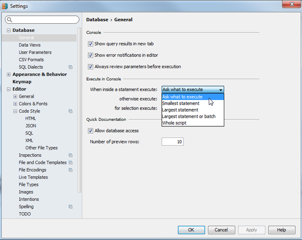Click the project icon beside Spelling
The width and height of the screenshot is (302, 240).
(71, 207)
